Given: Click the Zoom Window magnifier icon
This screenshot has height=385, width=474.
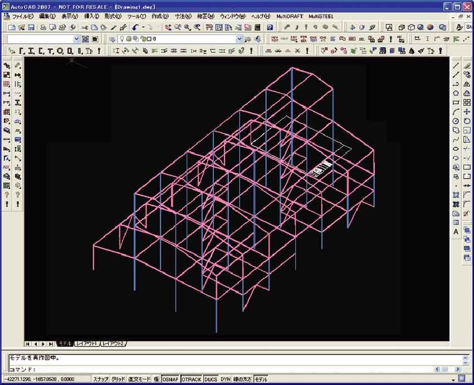Looking at the screenshot, I should [187, 27].
